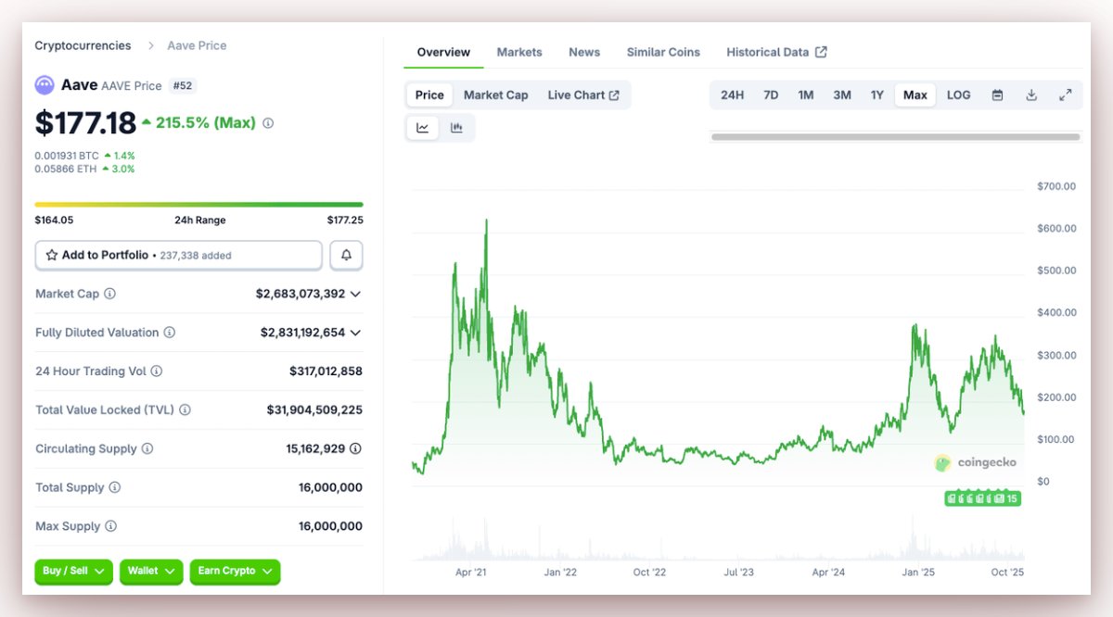Click the $164.05 range low value
1113x617 pixels.
coord(54,220)
